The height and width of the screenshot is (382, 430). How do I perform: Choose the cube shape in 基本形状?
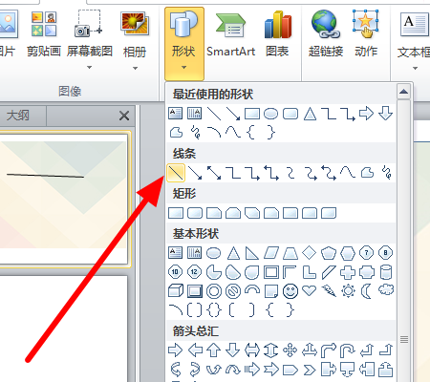click(x=176, y=291)
